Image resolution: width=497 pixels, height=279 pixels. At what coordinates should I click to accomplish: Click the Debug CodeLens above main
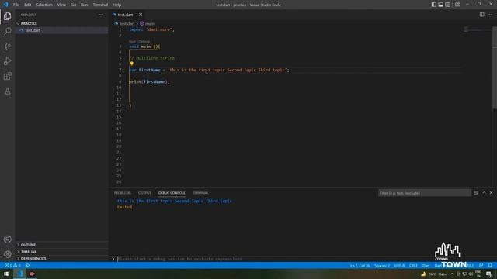tap(144, 41)
